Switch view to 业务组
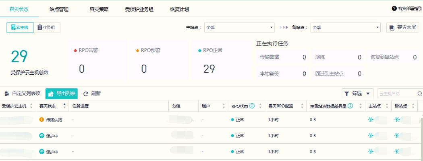423x161 pixels. click(x=46, y=27)
